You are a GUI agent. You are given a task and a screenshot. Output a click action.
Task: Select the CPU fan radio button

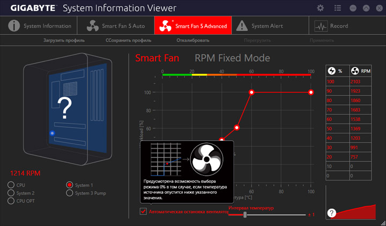(x=11, y=185)
